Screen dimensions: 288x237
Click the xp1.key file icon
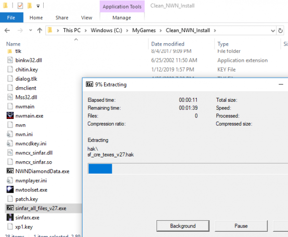(x=10, y=227)
